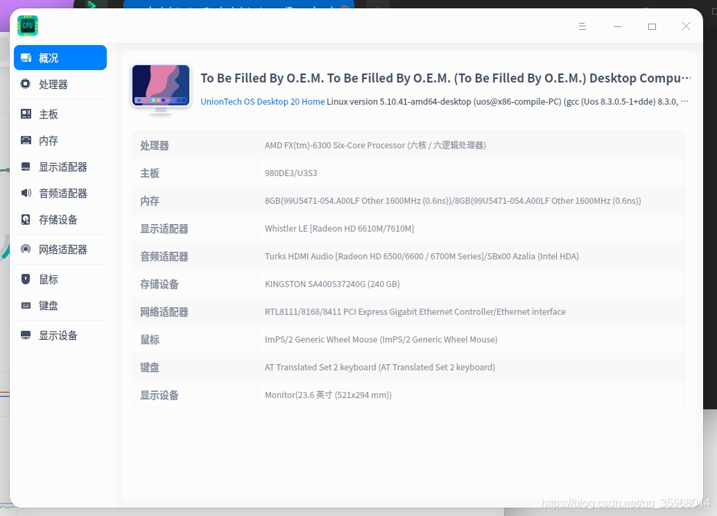The width and height of the screenshot is (717, 516).
Task: Switch to 鼠标 sidebar entry
Action: [60, 279]
